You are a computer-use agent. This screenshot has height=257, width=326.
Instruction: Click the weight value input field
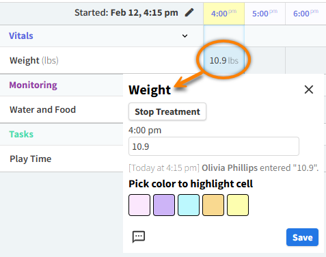click(214, 146)
